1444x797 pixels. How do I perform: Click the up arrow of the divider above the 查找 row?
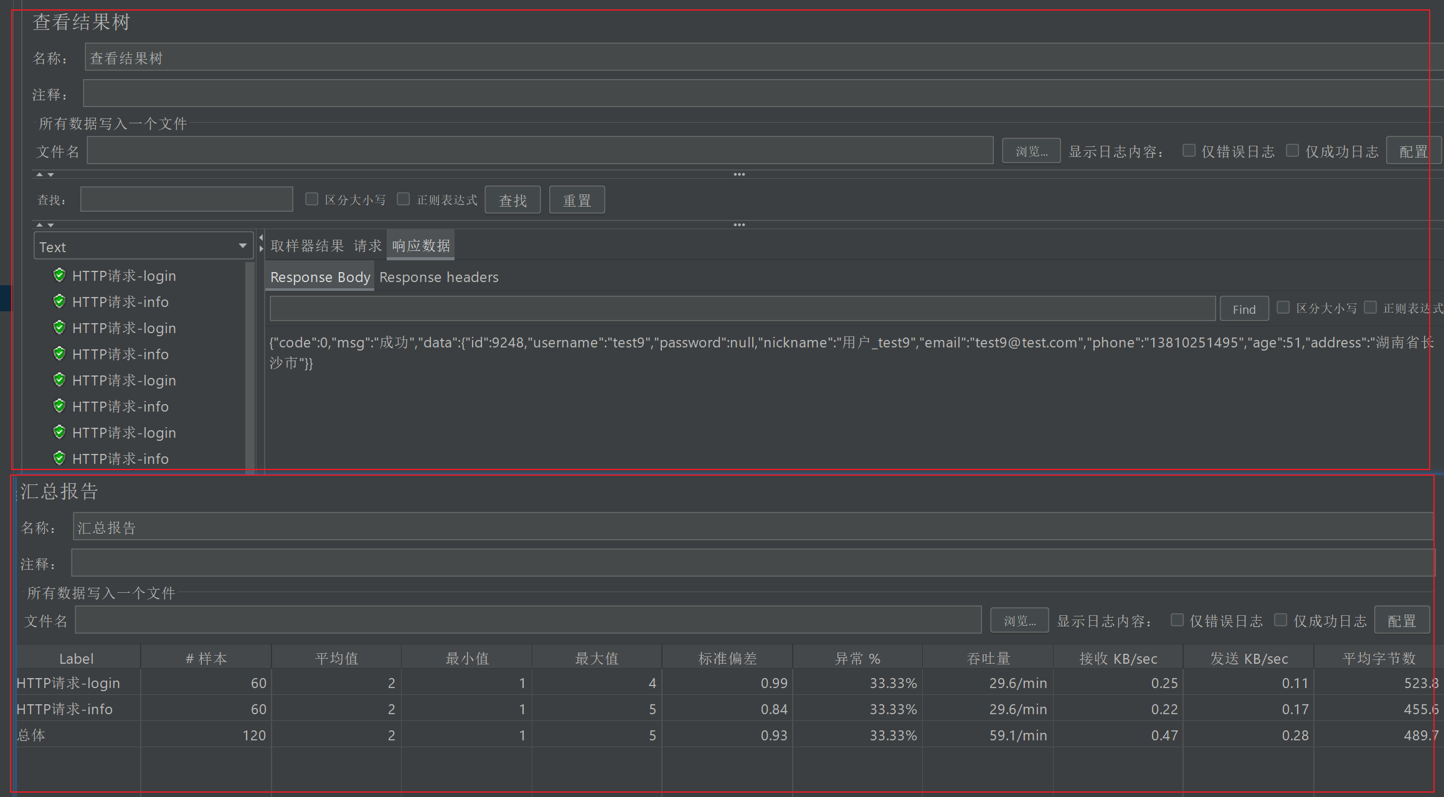[x=39, y=174]
